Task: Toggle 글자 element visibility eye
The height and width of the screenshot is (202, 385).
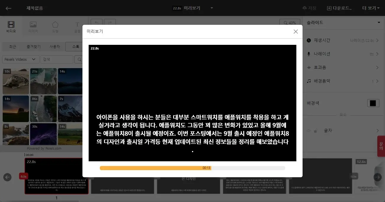Action: [x=309, y=130]
